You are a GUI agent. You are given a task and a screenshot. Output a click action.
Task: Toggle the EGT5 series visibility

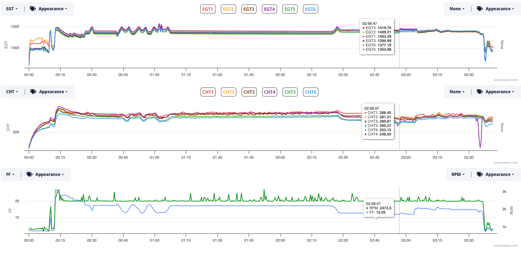(x=290, y=9)
